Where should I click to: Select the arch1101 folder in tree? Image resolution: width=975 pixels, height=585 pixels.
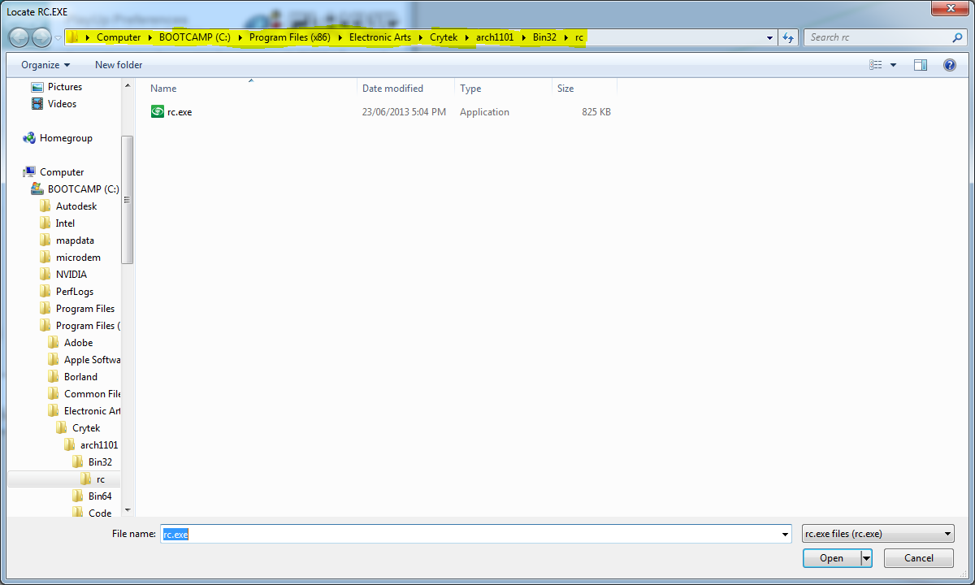[x=98, y=445]
